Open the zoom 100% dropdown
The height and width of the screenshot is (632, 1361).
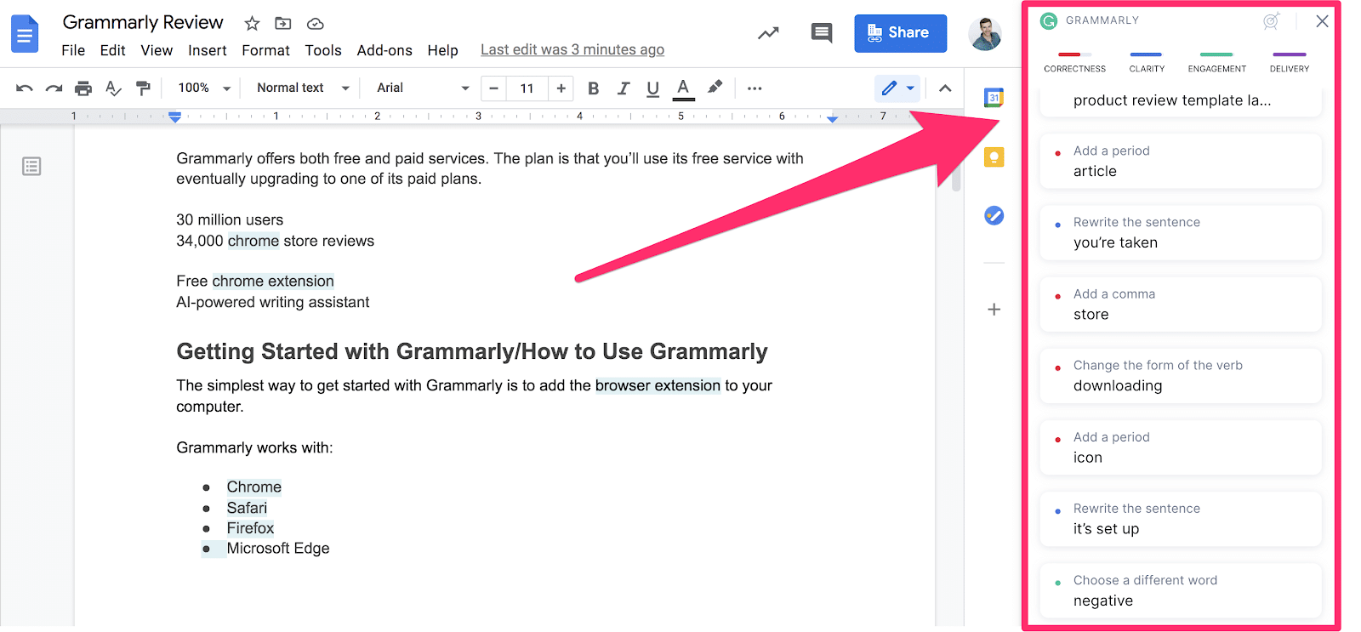click(x=204, y=88)
